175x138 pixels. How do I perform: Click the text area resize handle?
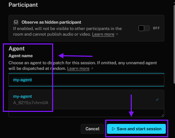click(x=163, y=115)
